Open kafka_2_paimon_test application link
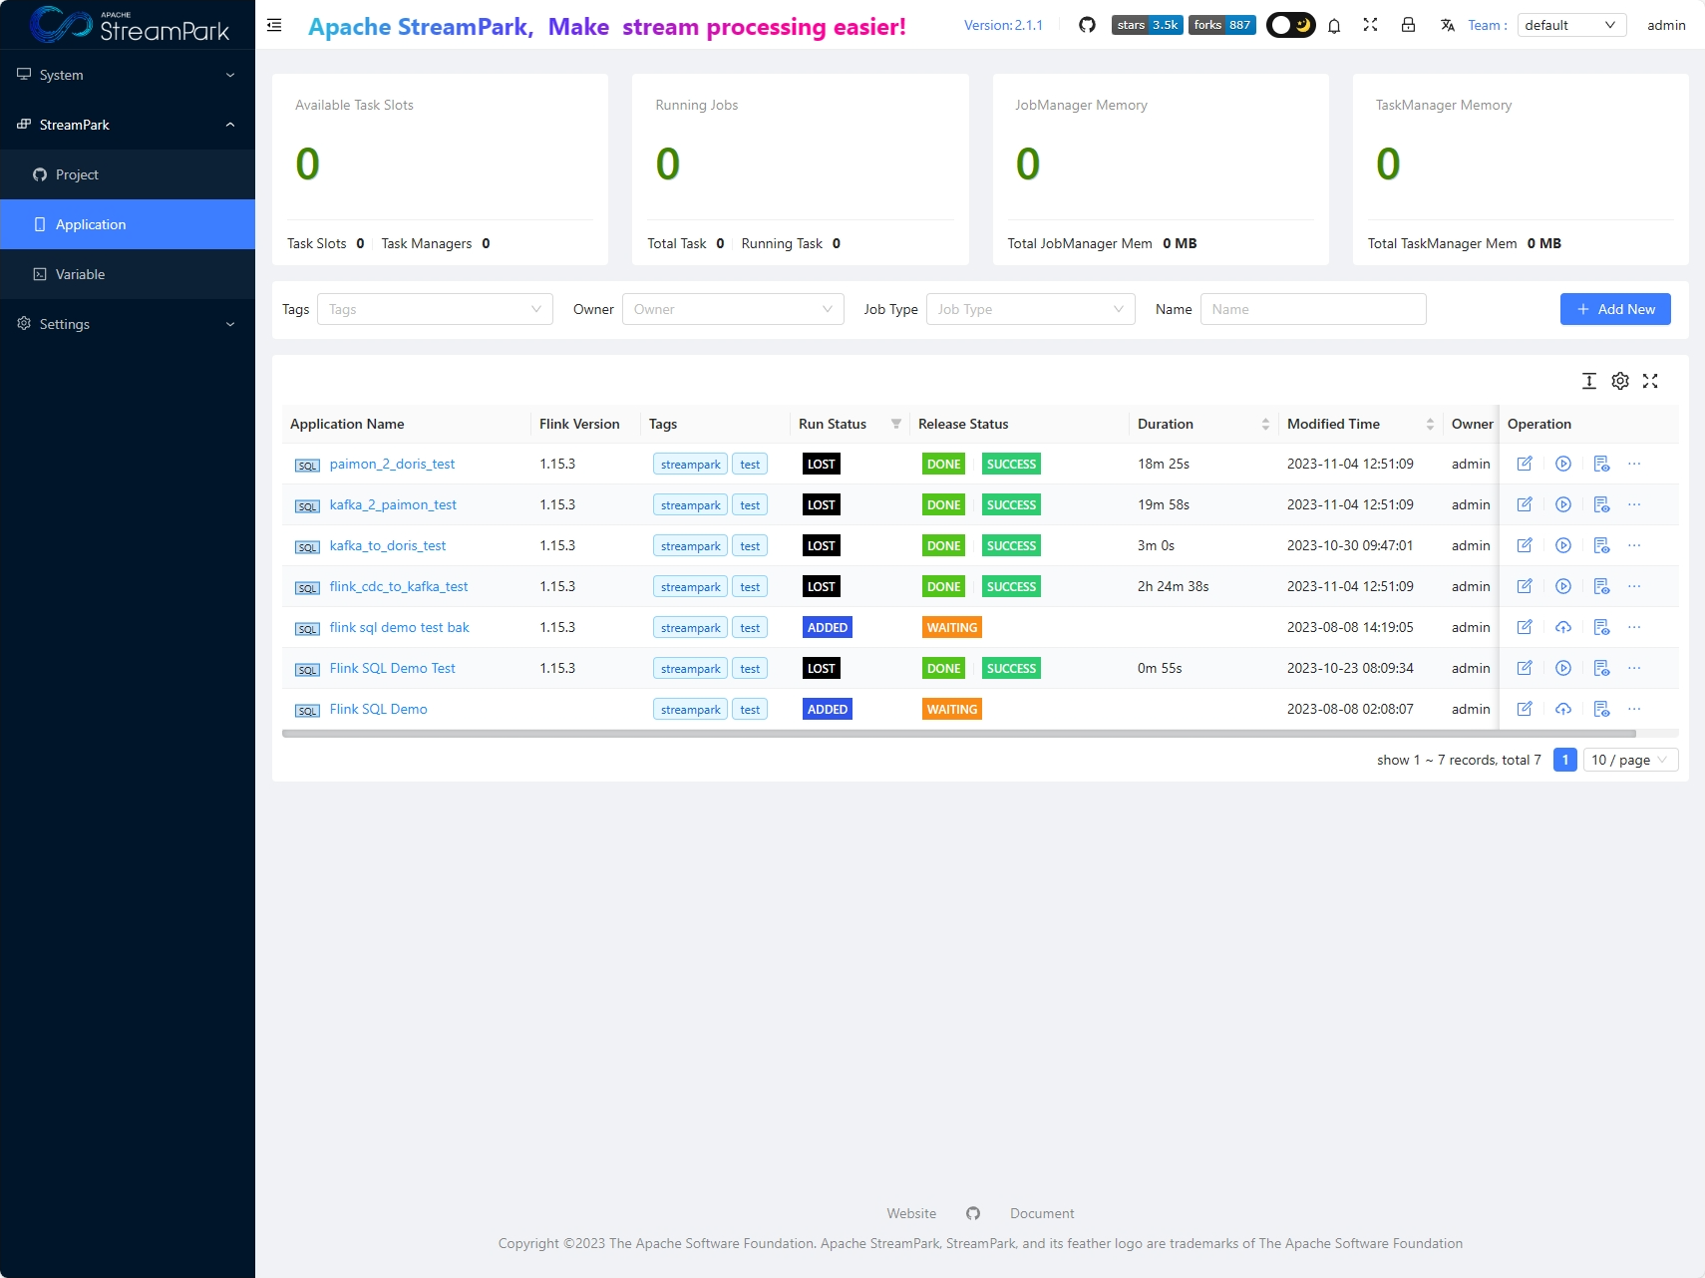The height and width of the screenshot is (1278, 1705). [393, 504]
